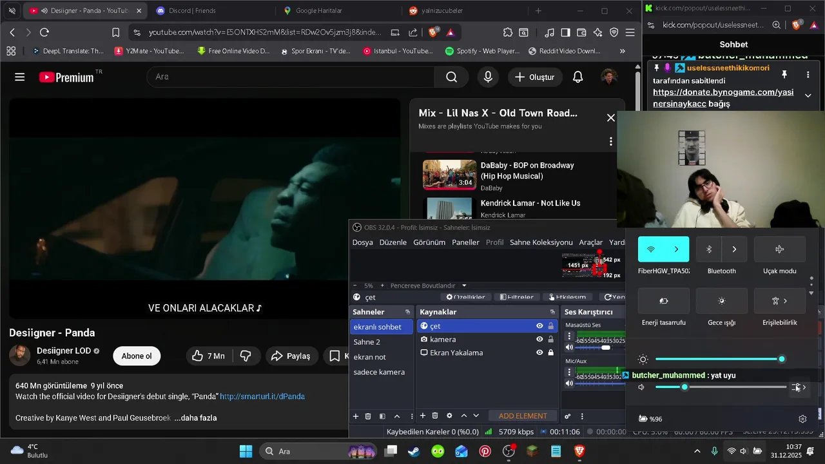Dislike the Panda video

click(246, 356)
